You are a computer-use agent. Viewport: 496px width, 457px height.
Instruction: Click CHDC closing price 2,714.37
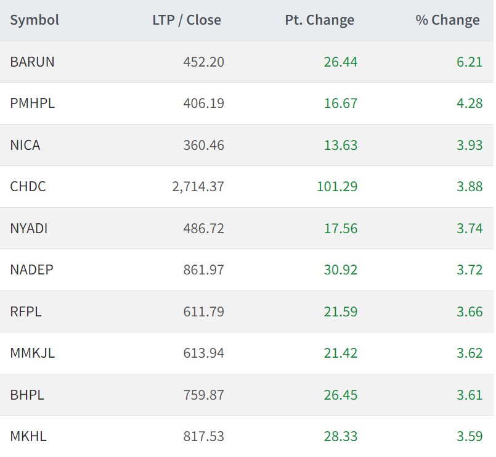coord(198,186)
